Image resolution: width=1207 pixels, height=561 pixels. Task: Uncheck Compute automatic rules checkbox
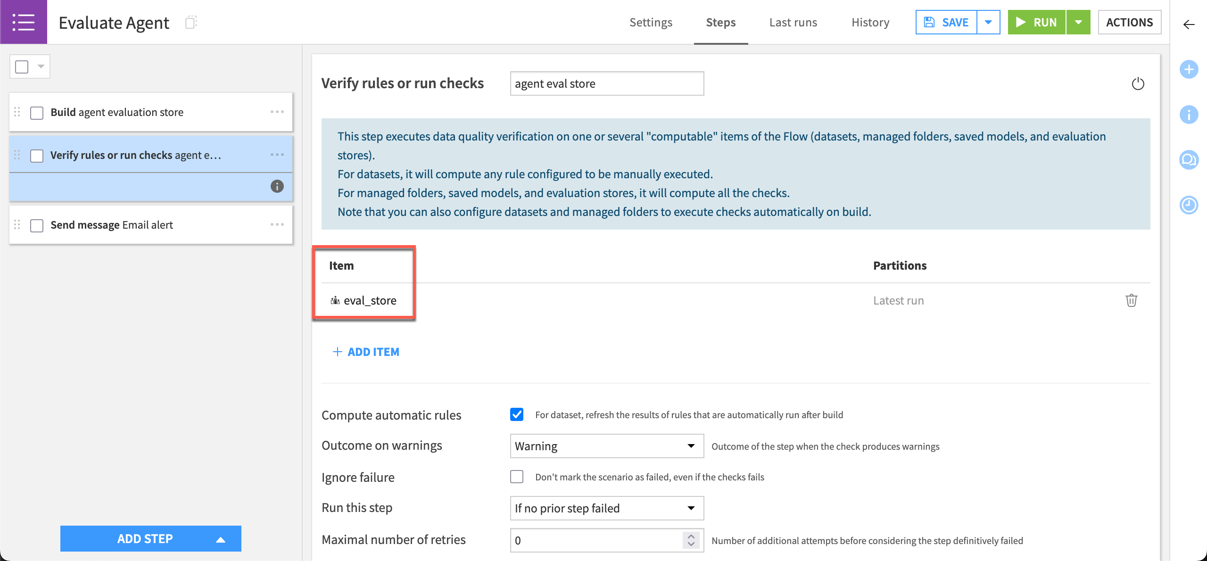(517, 414)
